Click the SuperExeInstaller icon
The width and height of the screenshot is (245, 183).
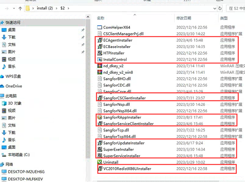click(100, 149)
